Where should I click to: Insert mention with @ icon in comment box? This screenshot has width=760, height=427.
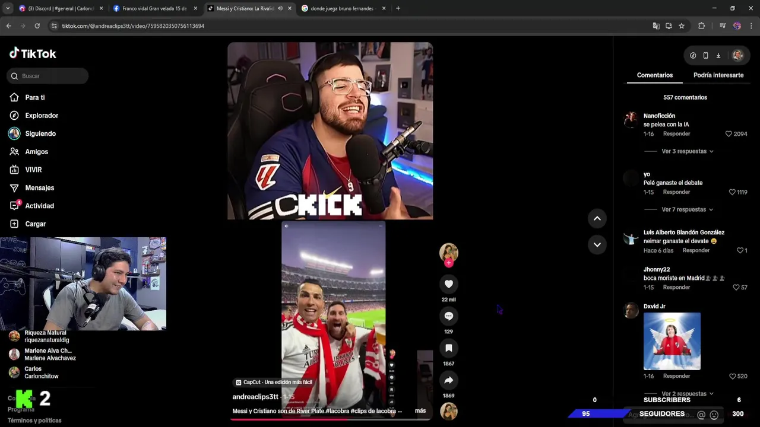(x=701, y=415)
